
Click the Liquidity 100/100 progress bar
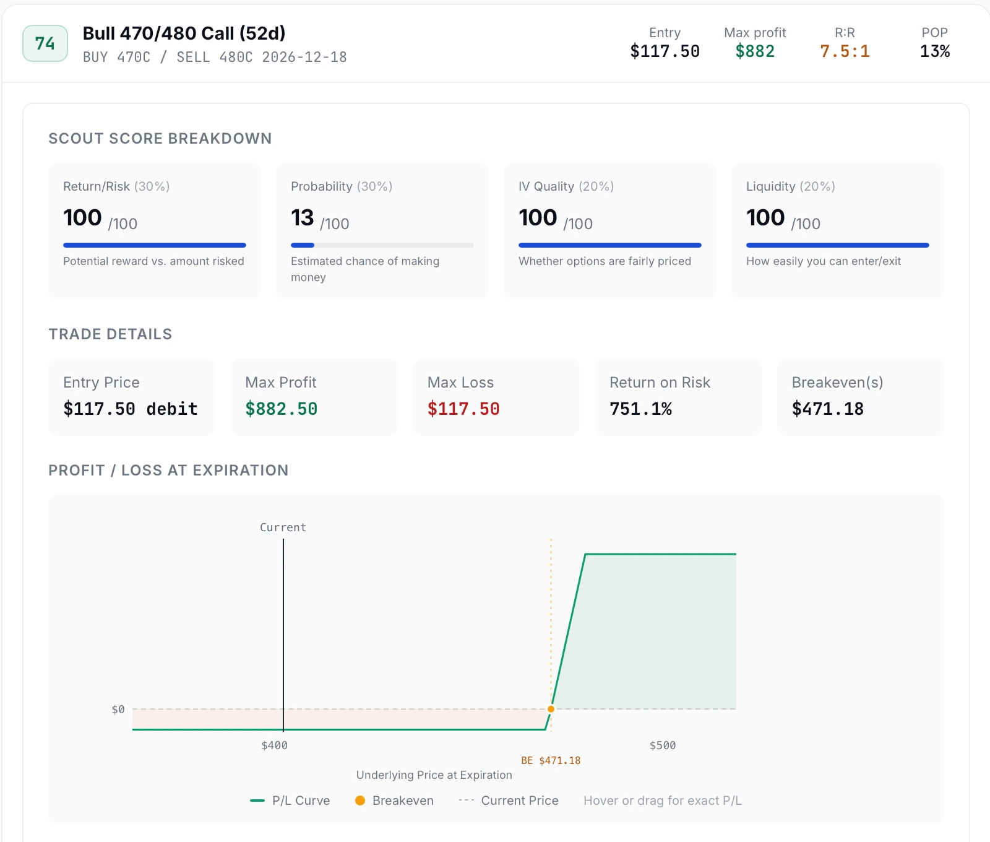(x=838, y=245)
